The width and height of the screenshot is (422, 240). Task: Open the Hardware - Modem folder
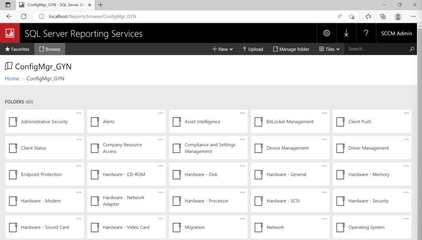[x=45, y=201]
